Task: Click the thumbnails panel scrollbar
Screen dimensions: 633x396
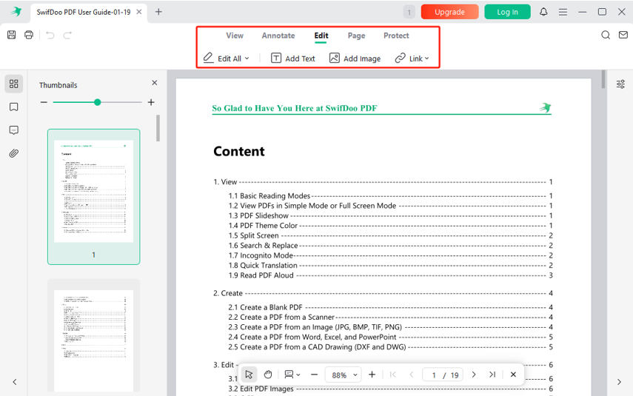Action: 158,128
